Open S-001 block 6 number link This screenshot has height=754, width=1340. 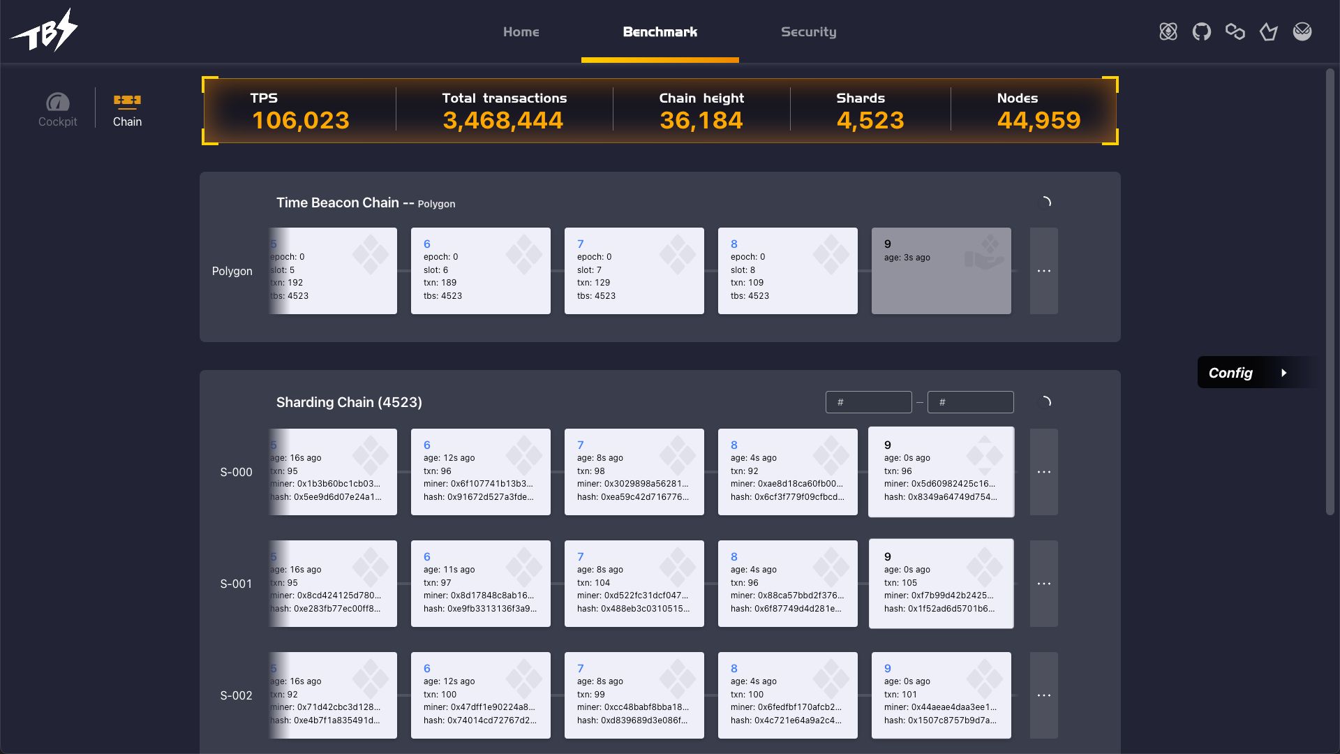[x=427, y=556]
